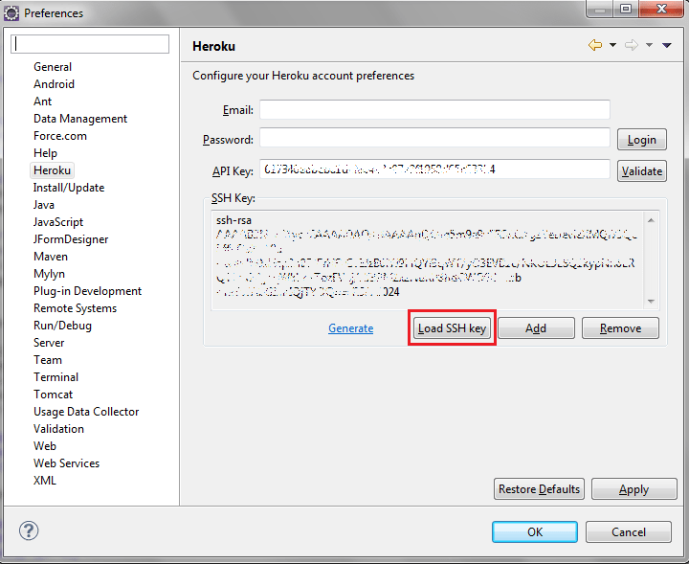Minimize the Preferences window
The height and width of the screenshot is (564, 689).
[x=601, y=9]
